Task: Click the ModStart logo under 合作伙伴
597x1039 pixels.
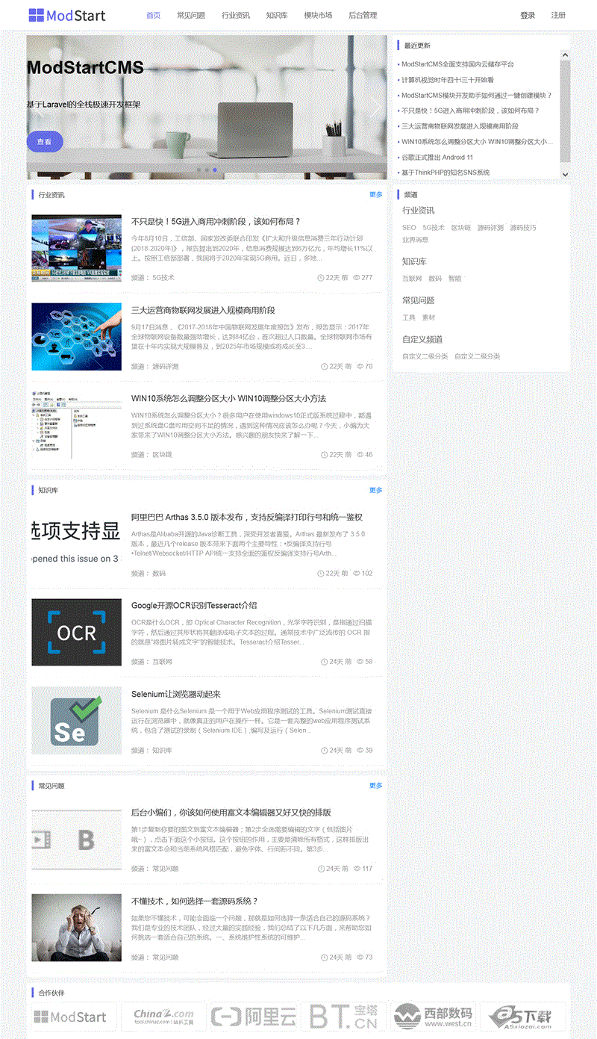Action: tap(72, 1017)
